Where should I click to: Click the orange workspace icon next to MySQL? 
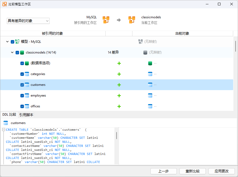[x=106, y=20]
